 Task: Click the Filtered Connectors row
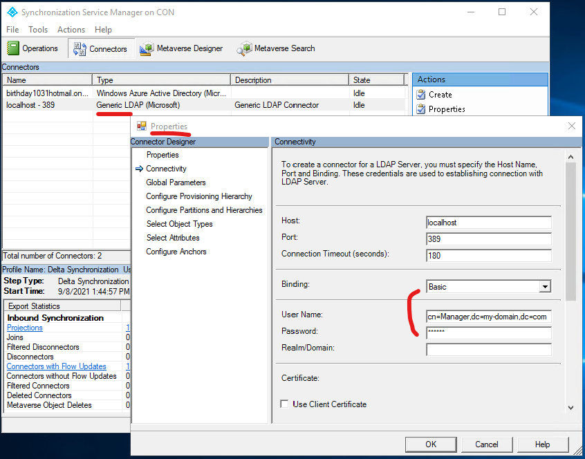coord(67,386)
